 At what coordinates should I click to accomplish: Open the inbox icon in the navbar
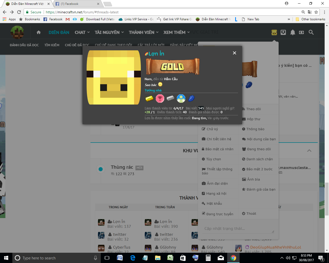[283, 32]
